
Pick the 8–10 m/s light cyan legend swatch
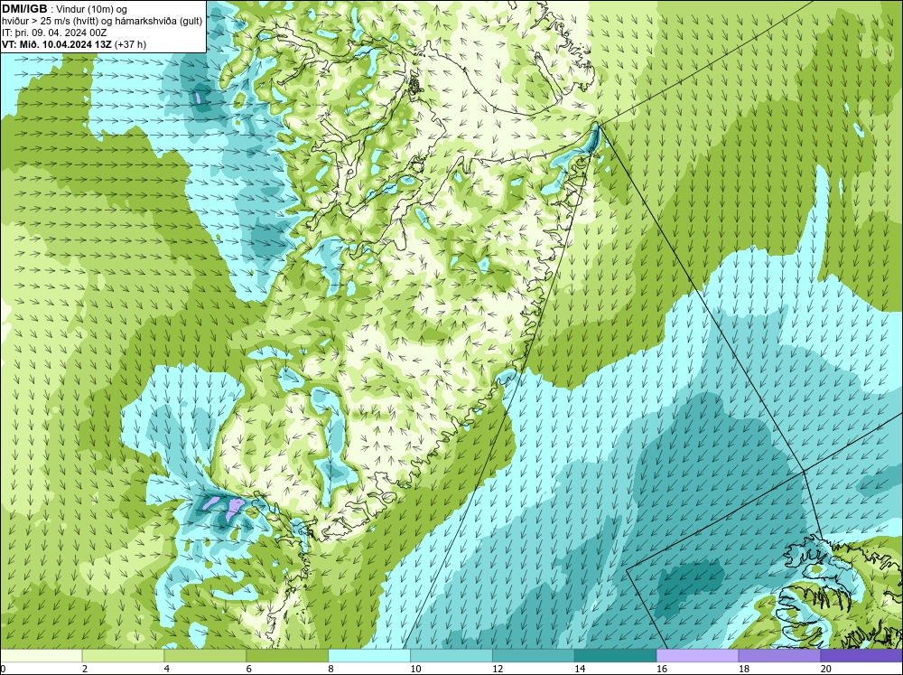pyautogui.click(x=369, y=656)
